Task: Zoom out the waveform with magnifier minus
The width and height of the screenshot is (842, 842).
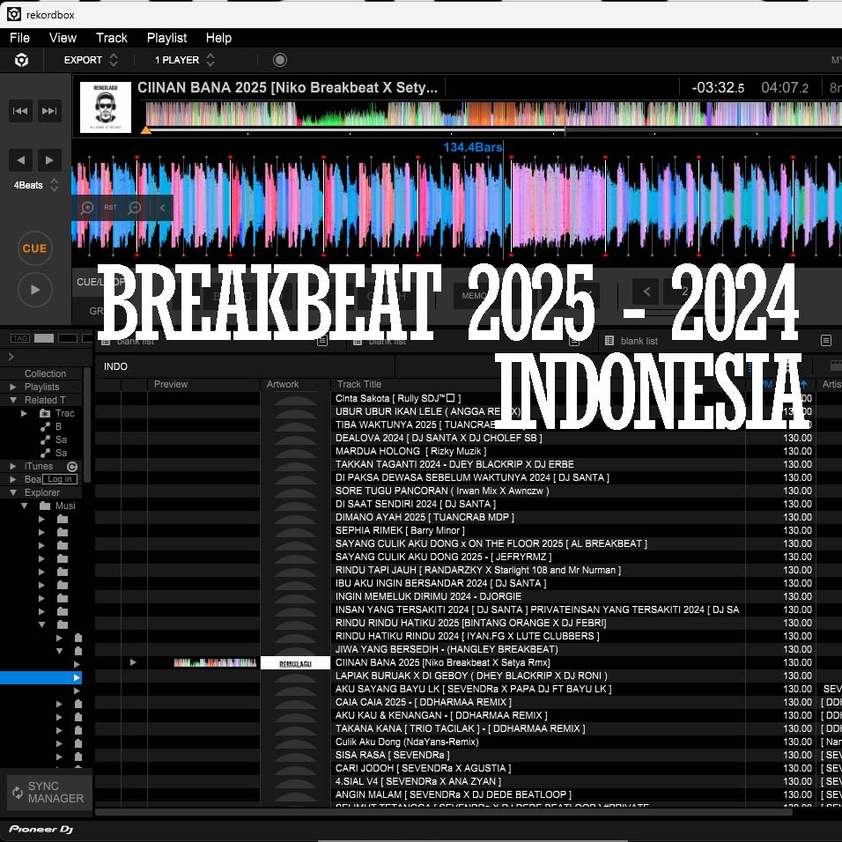Action: [x=134, y=208]
